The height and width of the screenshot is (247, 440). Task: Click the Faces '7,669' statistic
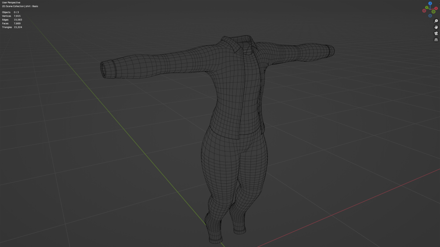[x=17, y=24]
